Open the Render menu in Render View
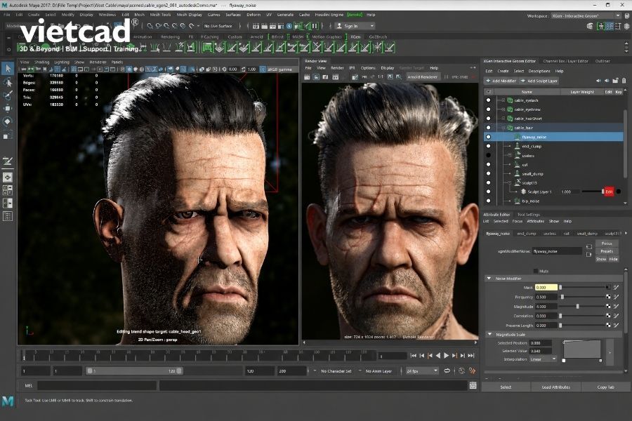632x421 pixels. 337,68
